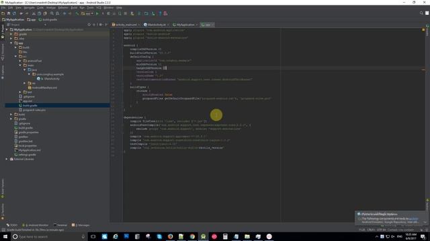430x241 pixels.
Task: Expand the .idea folder node
Action: coord(11,39)
